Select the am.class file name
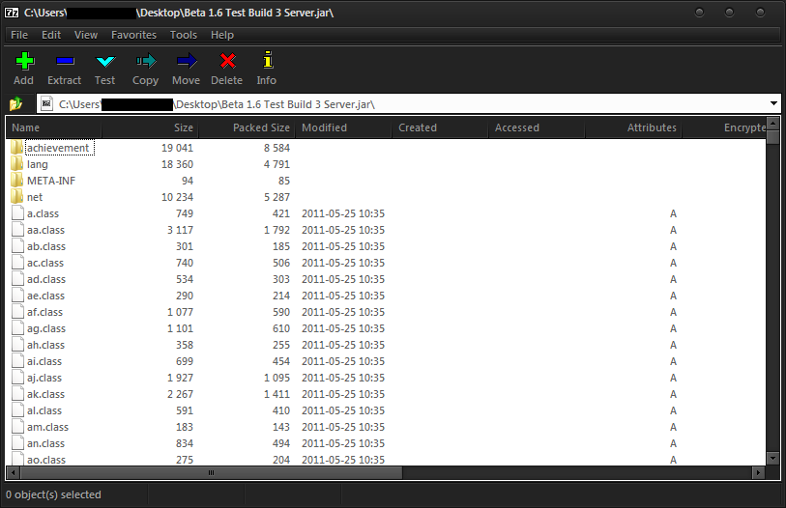 (47, 427)
